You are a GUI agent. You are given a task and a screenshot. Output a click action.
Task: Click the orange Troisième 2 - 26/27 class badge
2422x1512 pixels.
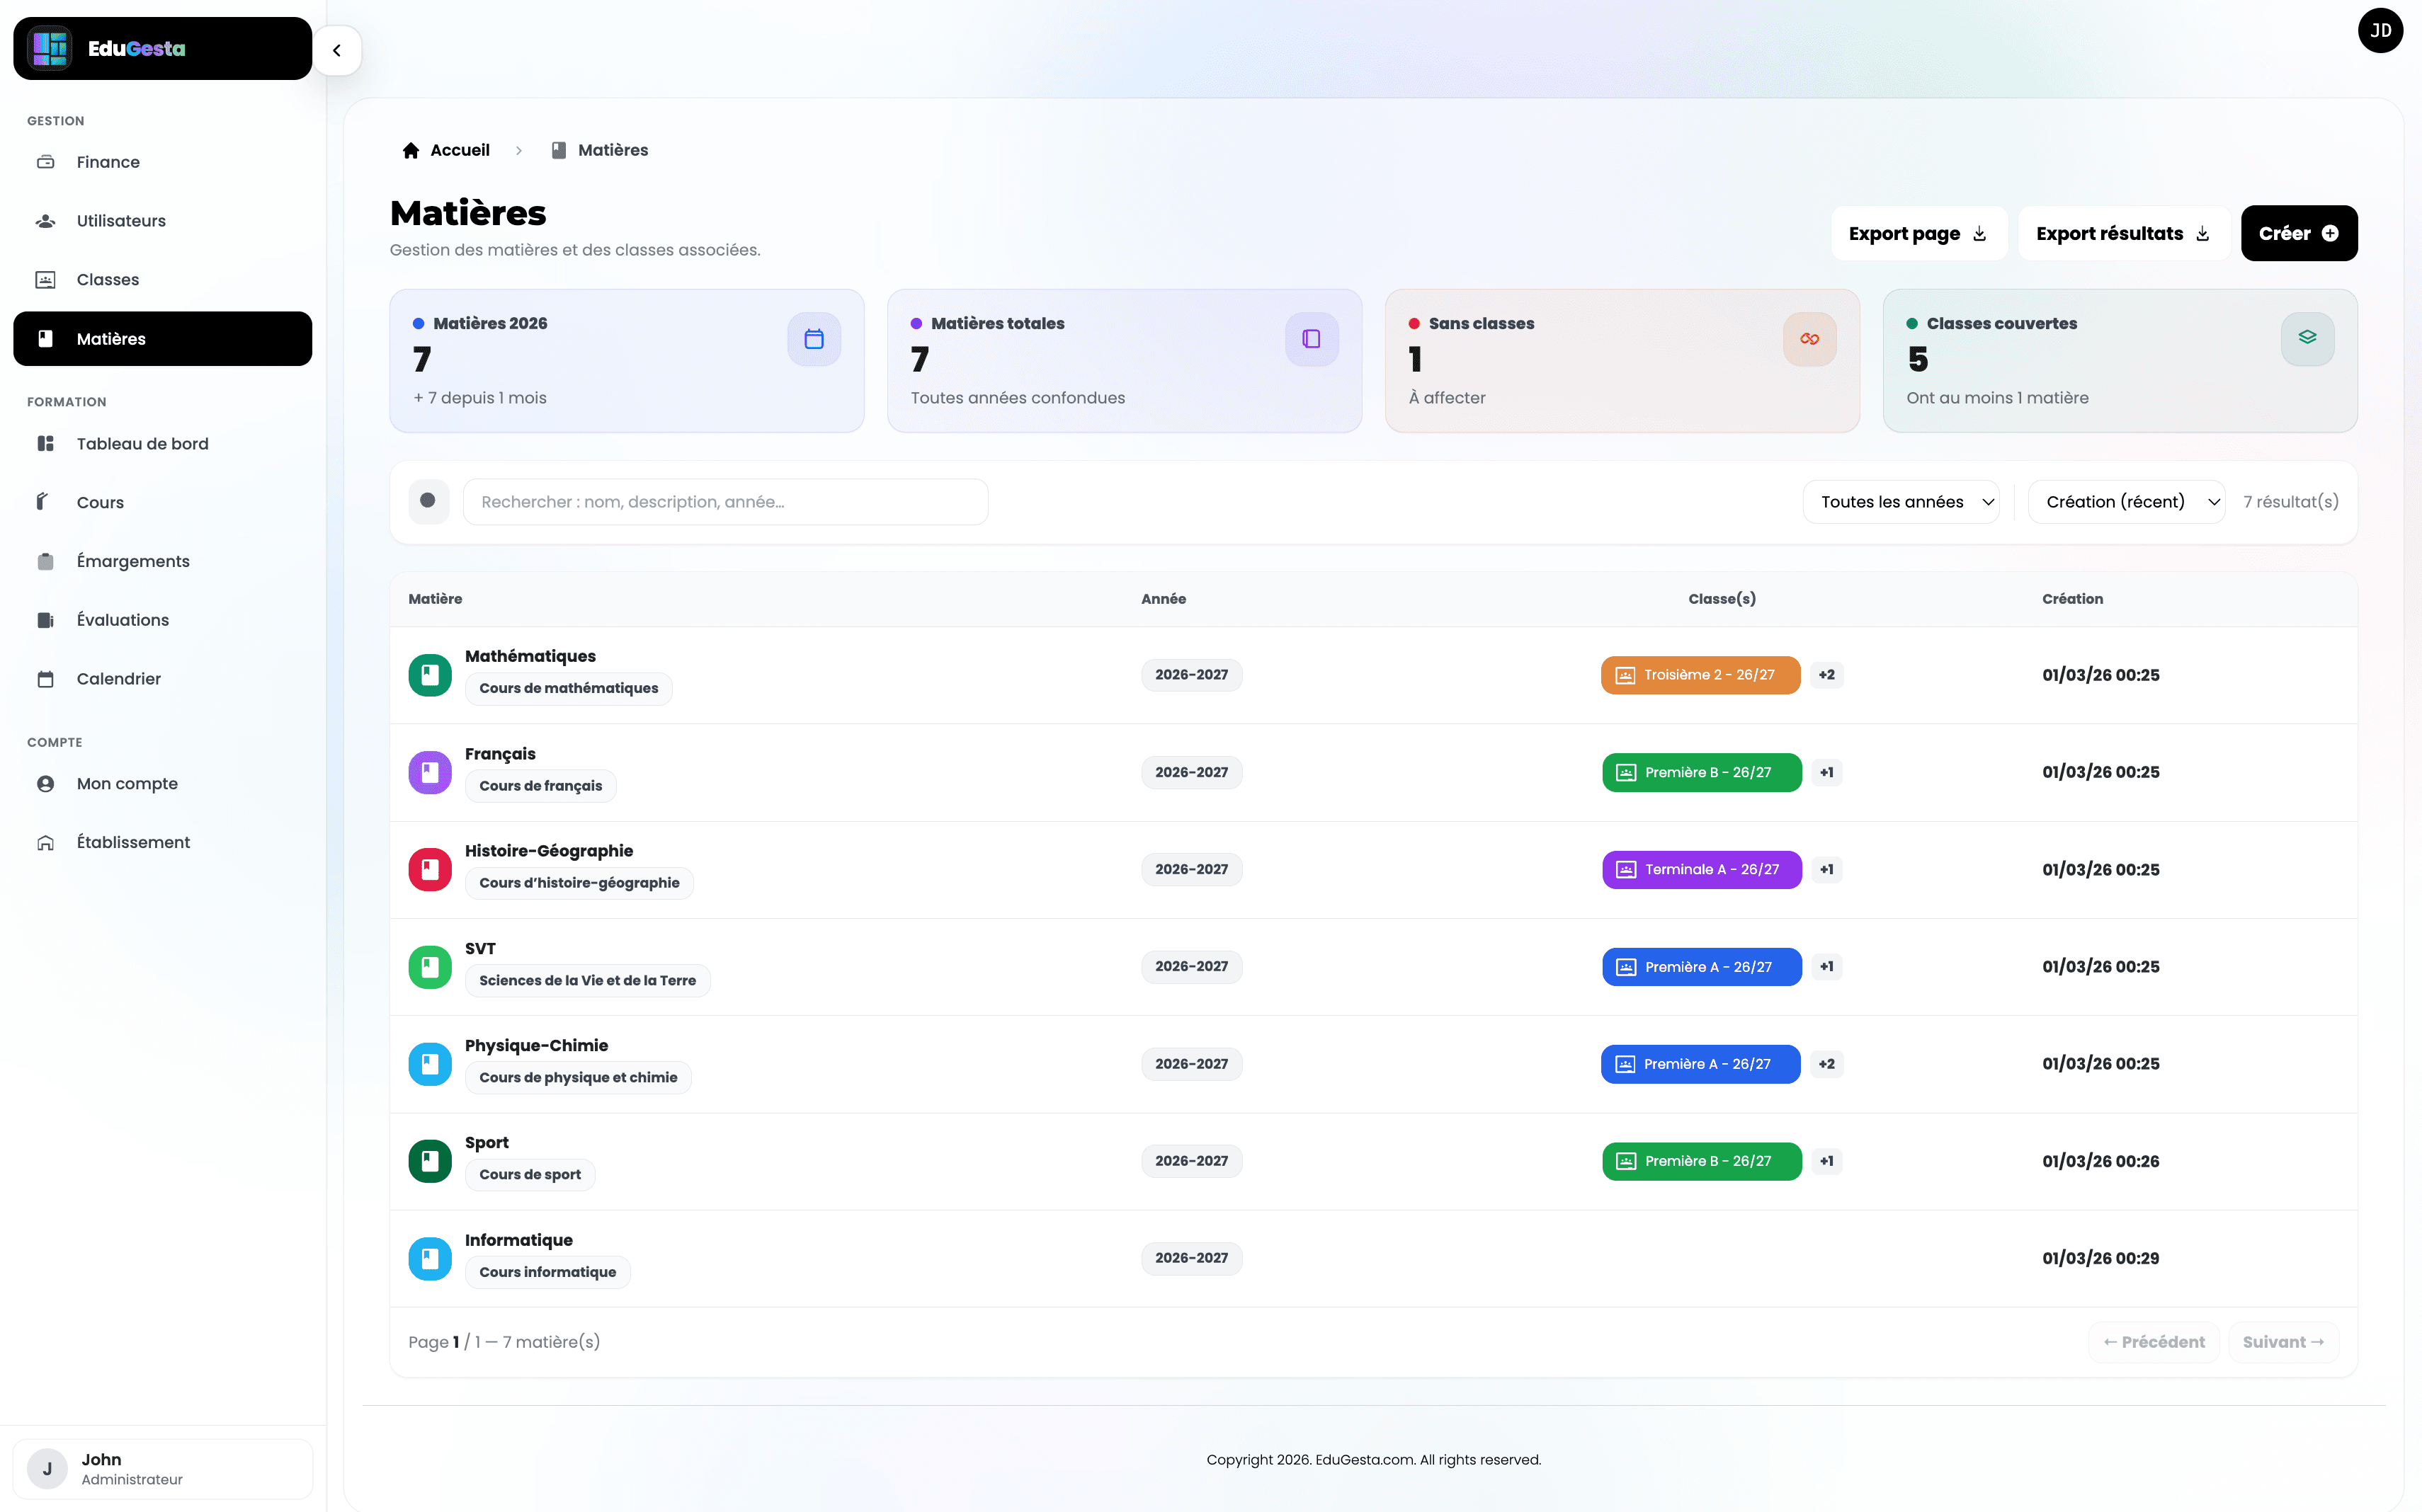click(1700, 675)
